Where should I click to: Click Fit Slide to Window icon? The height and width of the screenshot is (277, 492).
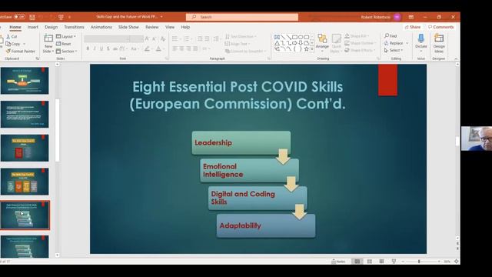457,262
